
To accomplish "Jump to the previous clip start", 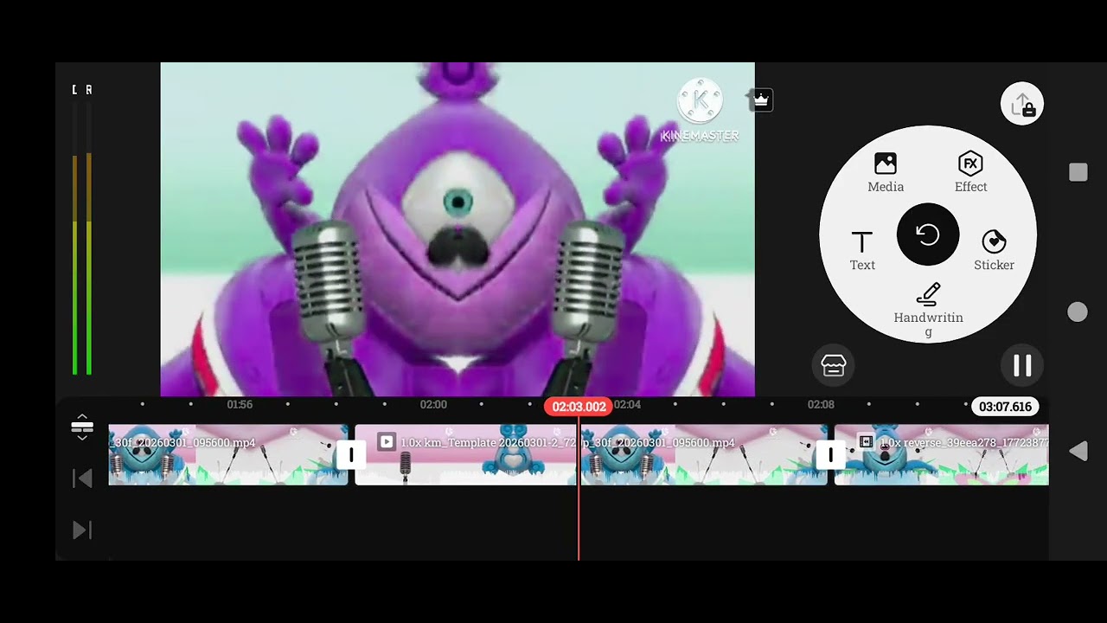I will (82, 478).
